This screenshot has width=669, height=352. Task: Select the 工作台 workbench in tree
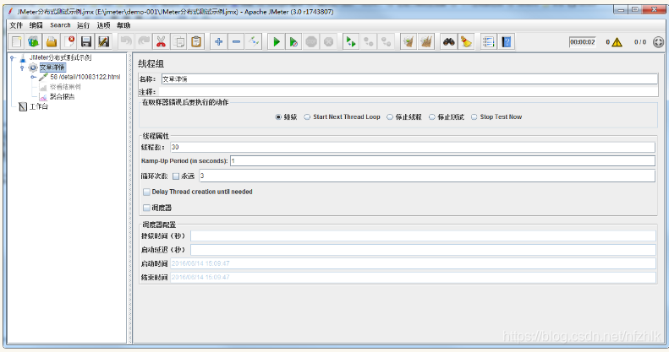click(38, 106)
